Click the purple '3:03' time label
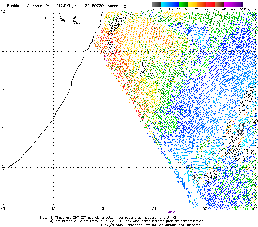The height and width of the screenshot is (227, 258). click(x=172, y=212)
